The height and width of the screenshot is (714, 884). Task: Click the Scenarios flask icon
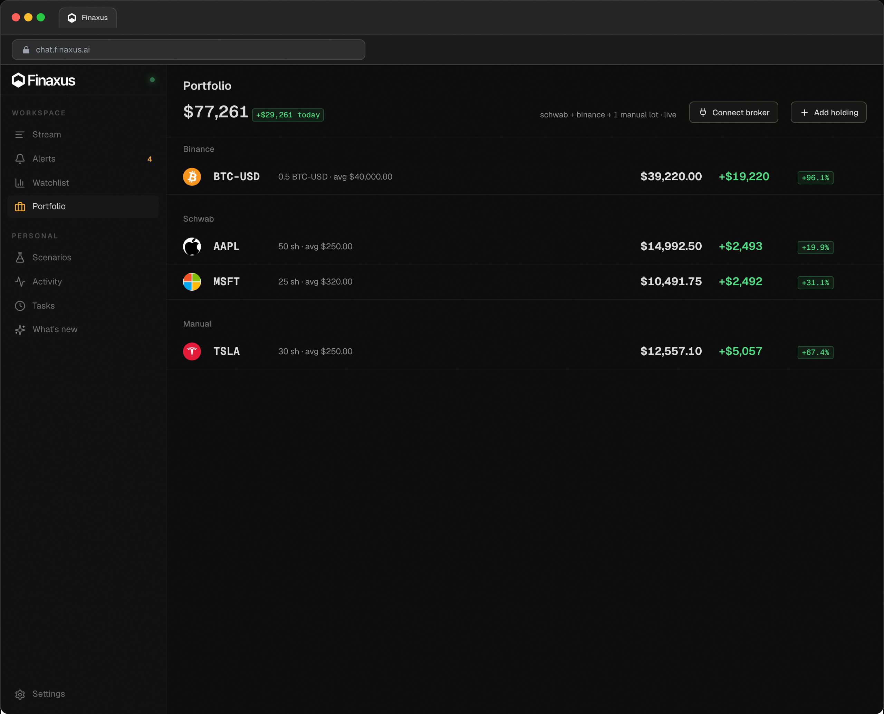[20, 258]
